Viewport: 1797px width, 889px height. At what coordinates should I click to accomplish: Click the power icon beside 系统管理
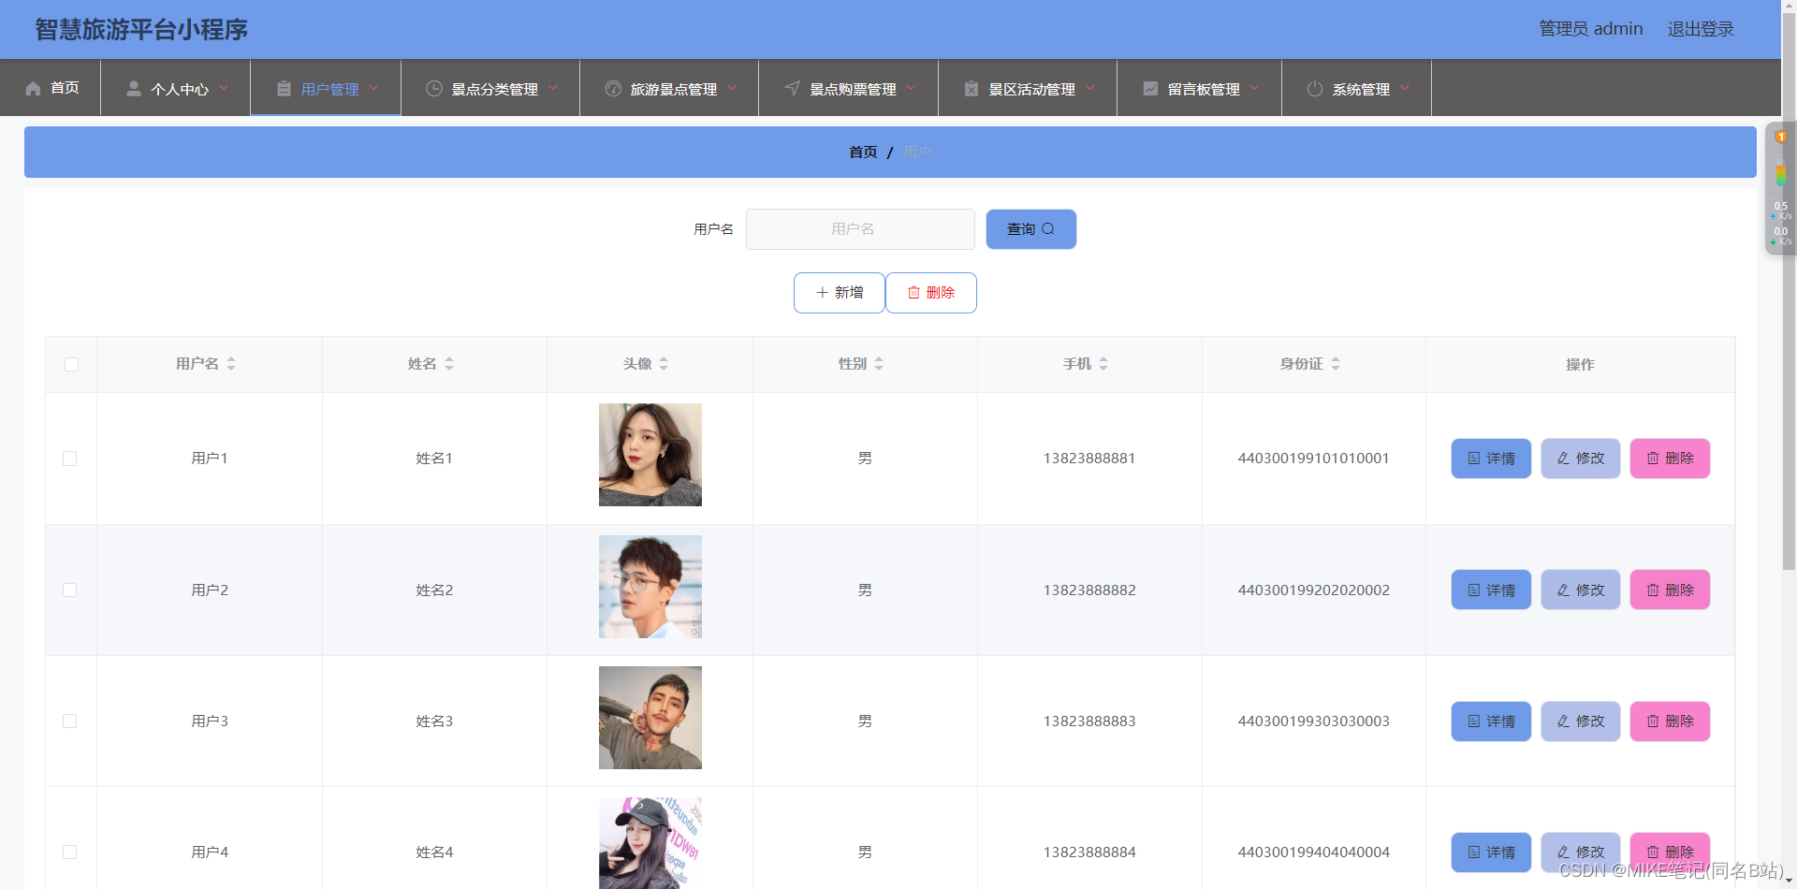pyautogui.click(x=1315, y=89)
